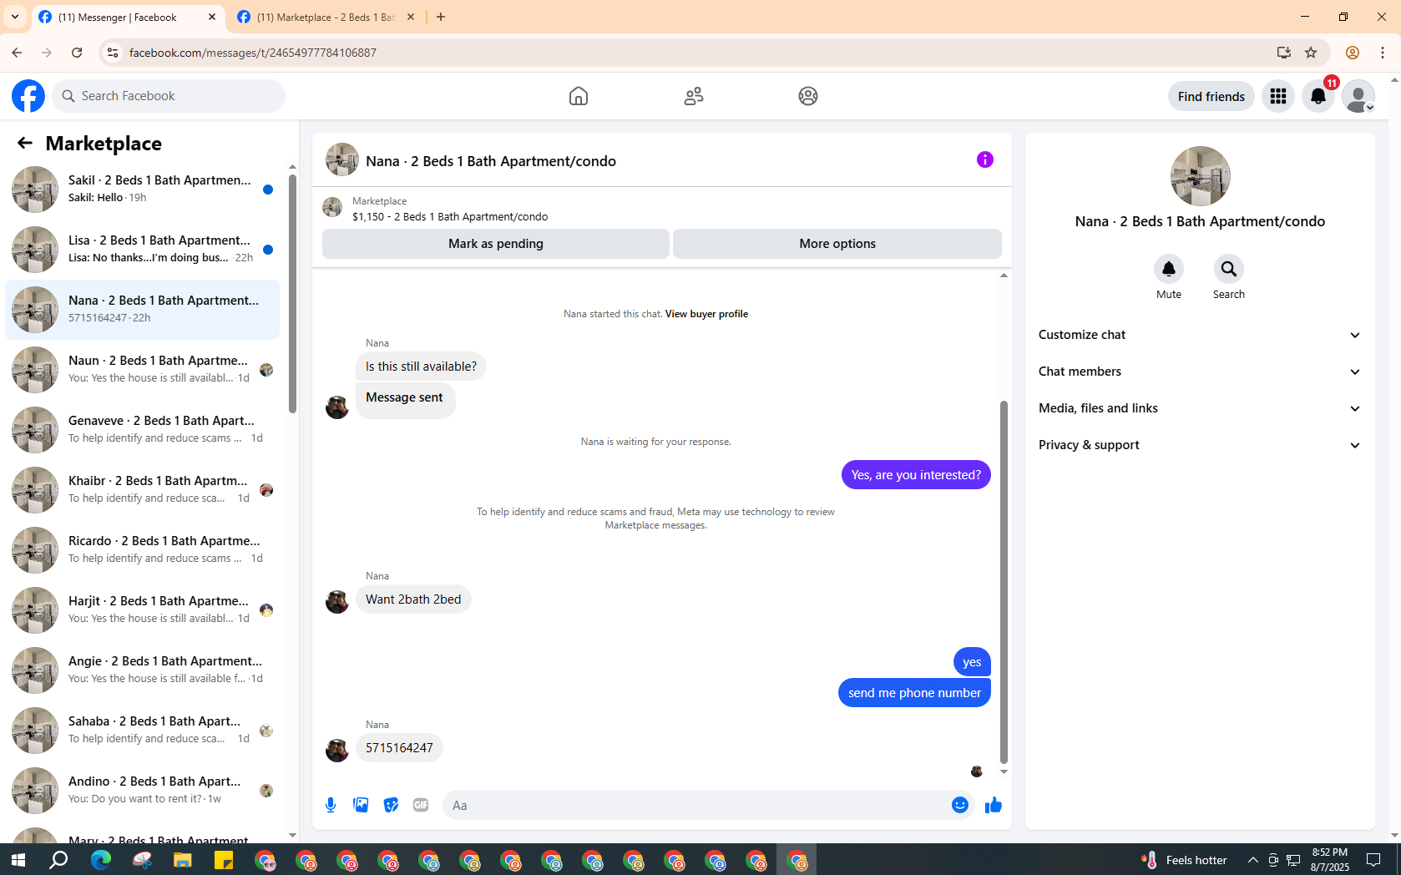This screenshot has height=875, width=1401.
Task: Choose a GIF in the composer
Action: [421, 805]
